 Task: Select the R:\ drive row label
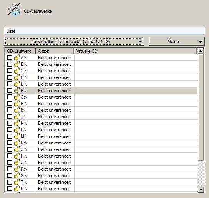[x=24, y=169]
